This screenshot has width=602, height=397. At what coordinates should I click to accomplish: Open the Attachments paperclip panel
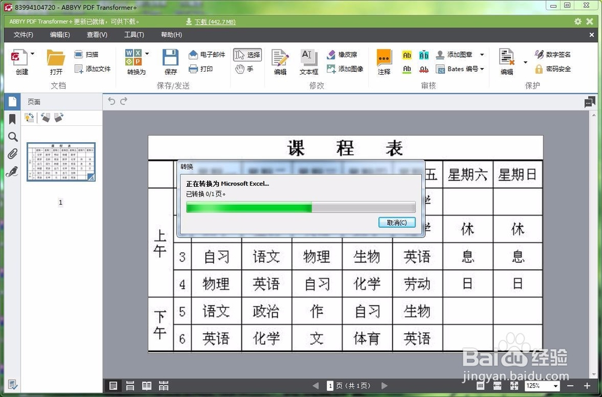click(12, 154)
